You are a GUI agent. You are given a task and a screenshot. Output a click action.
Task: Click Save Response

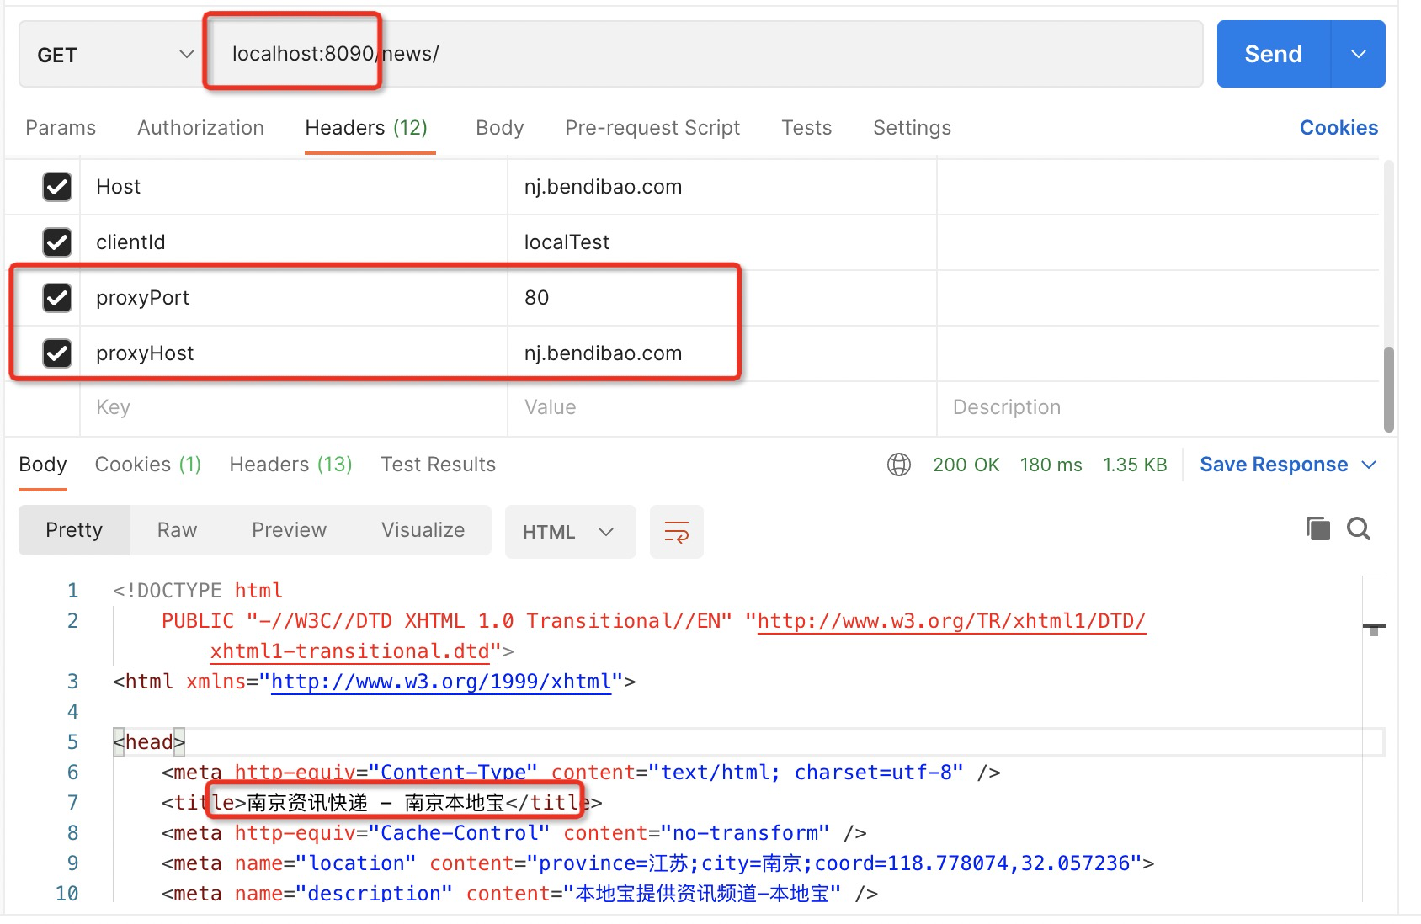pos(1274,465)
